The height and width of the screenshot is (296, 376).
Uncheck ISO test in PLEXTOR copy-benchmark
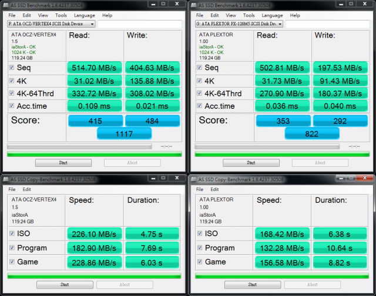tap(200, 233)
